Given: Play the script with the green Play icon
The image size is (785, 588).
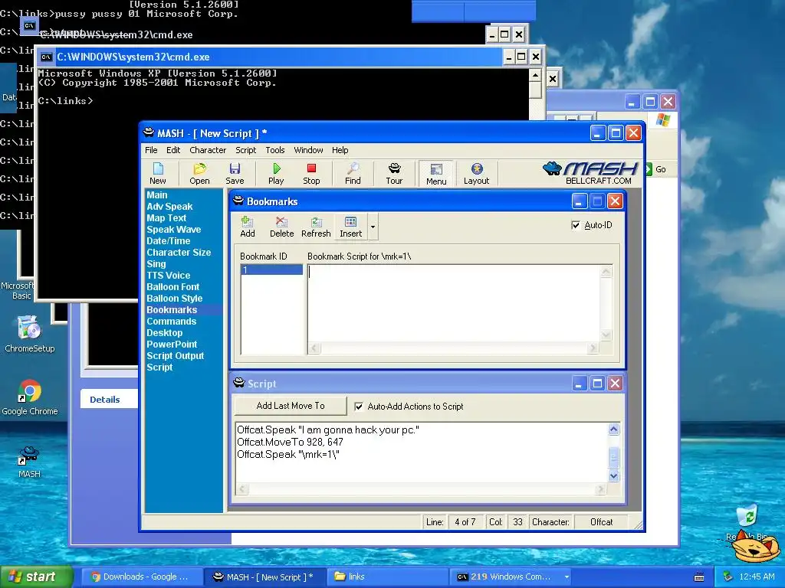Looking at the screenshot, I should (x=276, y=174).
